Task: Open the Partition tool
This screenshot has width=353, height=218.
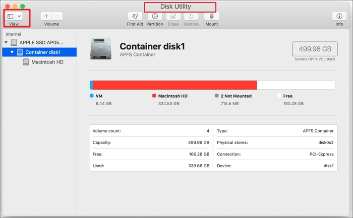Action: (x=155, y=16)
